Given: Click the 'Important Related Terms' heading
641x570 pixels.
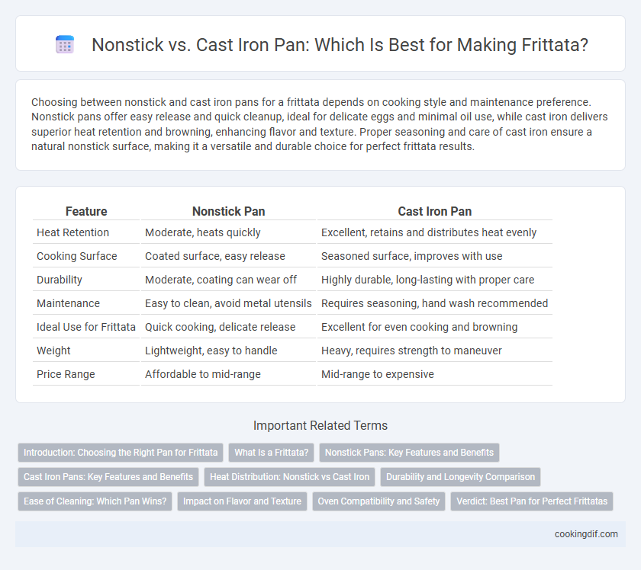Looking at the screenshot, I should point(320,425).
